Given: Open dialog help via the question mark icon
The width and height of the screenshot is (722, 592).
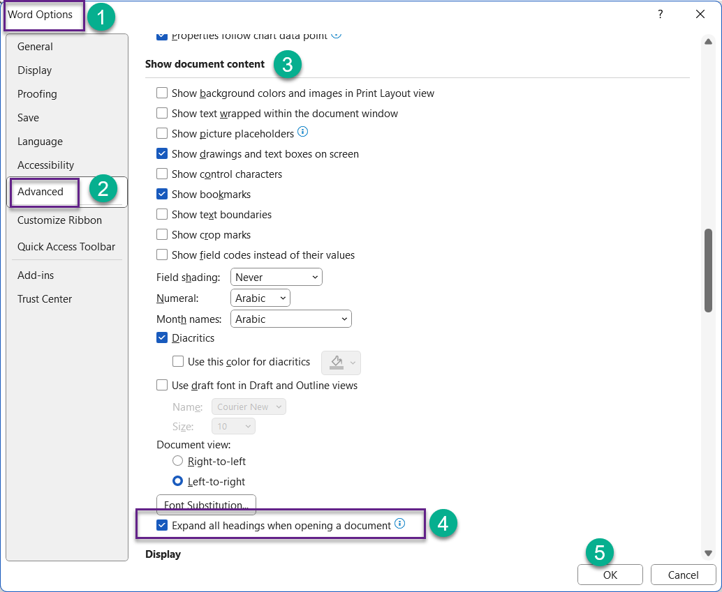Looking at the screenshot, I should coord(660,14).
